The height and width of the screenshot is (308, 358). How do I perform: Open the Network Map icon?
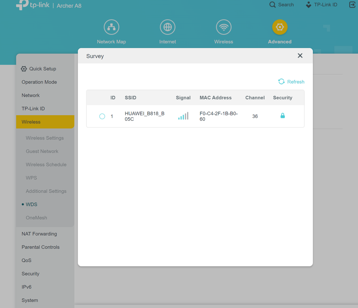point(111,27)
